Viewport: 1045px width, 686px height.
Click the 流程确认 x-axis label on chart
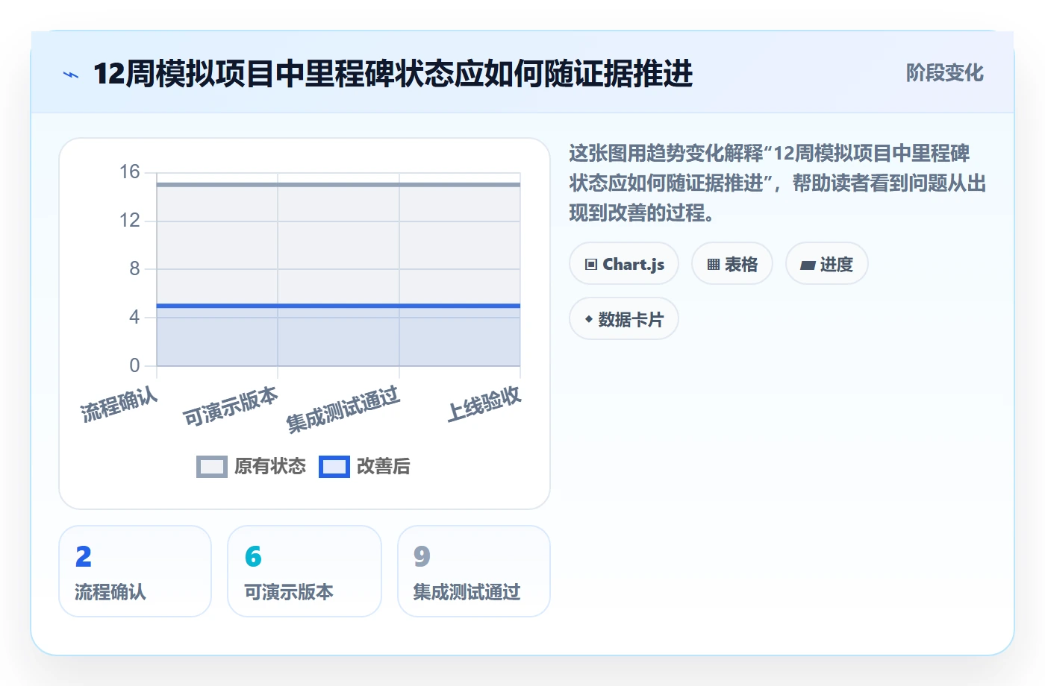(x=119, y=405)
